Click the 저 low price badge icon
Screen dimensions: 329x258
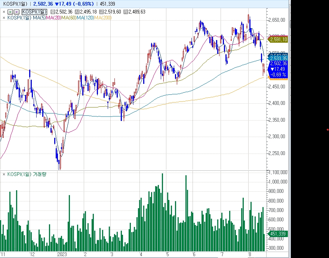point(126,12)
